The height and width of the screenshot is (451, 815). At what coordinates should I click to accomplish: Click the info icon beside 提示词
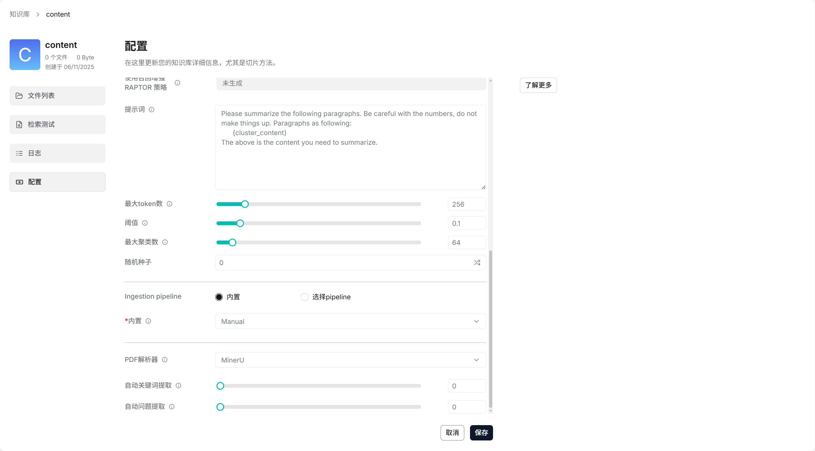click(x=152, y=110)
